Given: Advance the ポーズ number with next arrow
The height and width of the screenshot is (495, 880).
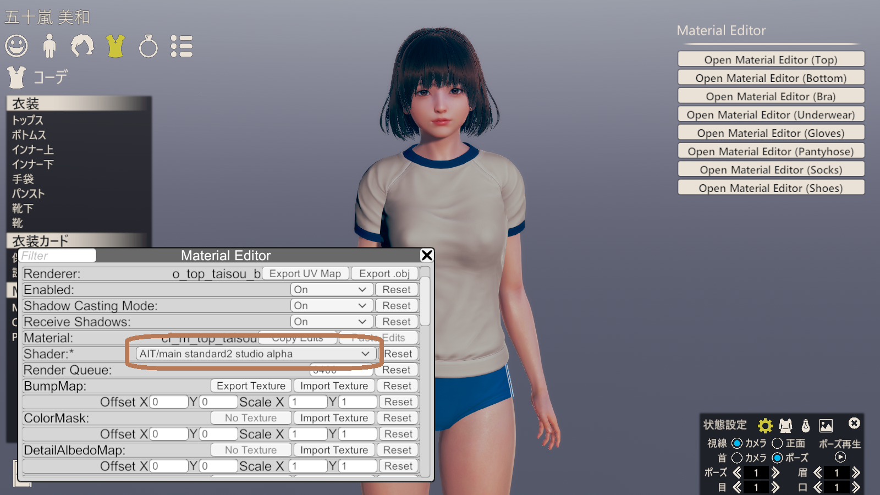Looking at the screenshot, I should pyautogui.click(x=775, y=472).
